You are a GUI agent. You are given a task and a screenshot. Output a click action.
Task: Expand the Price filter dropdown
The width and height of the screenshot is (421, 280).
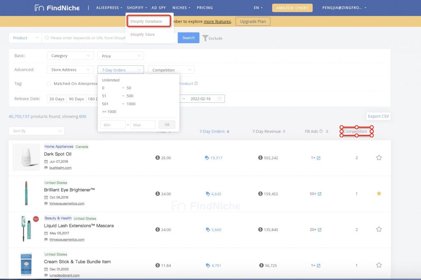120,56
